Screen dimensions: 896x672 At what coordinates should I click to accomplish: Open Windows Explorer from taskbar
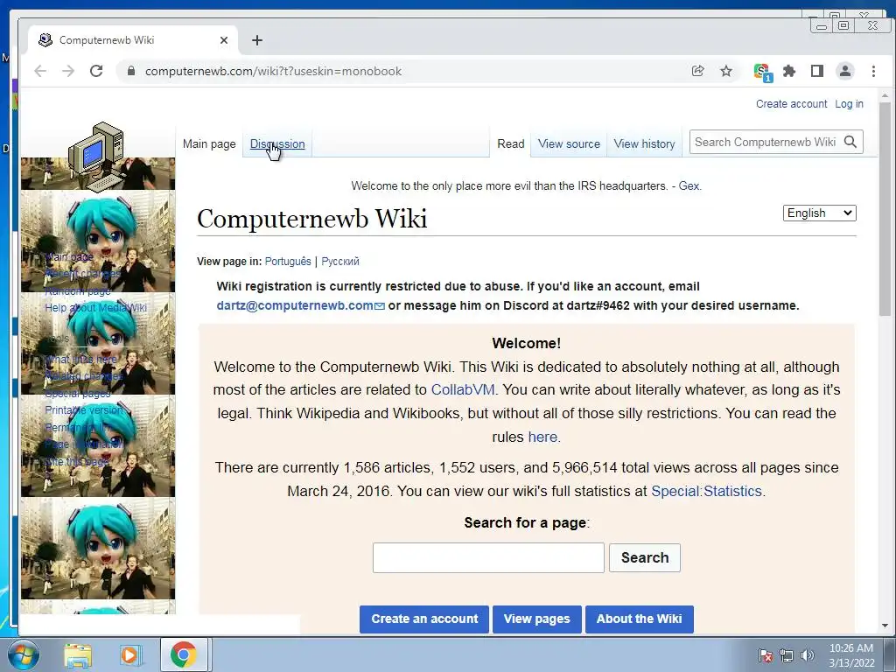[x=78, y=654]
